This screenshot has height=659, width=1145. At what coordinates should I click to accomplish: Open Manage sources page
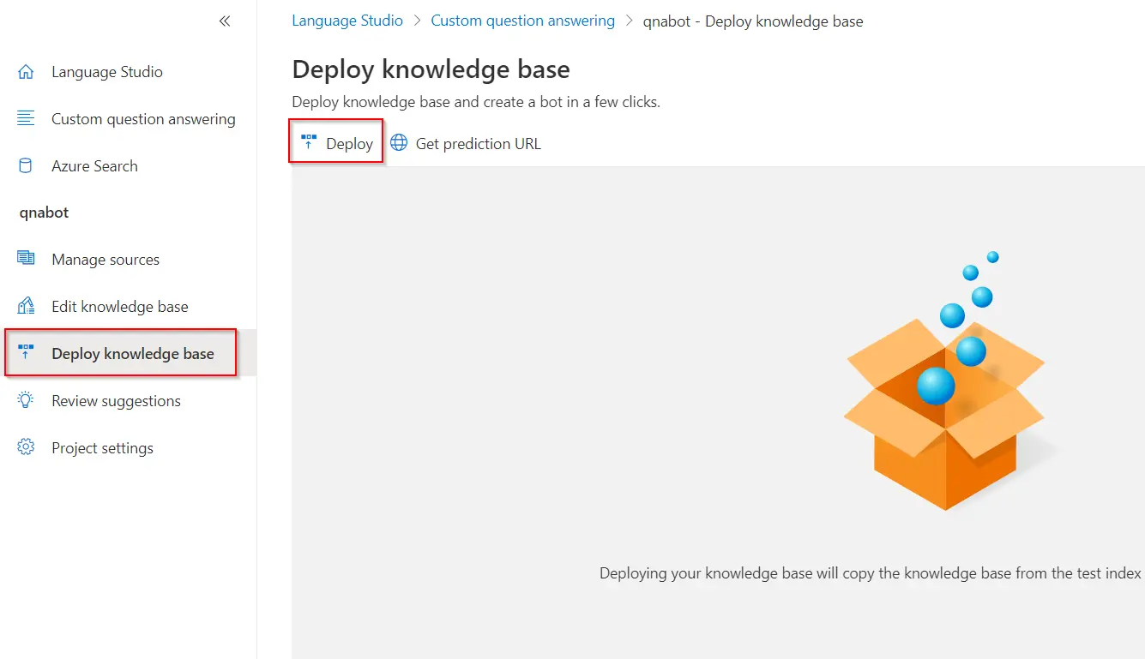tap(105, 260)
